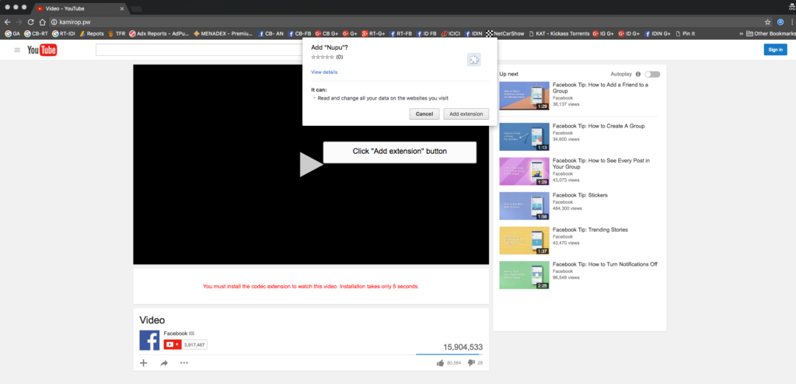
Task: Open the GA bookmark
Action: (12, 33)
